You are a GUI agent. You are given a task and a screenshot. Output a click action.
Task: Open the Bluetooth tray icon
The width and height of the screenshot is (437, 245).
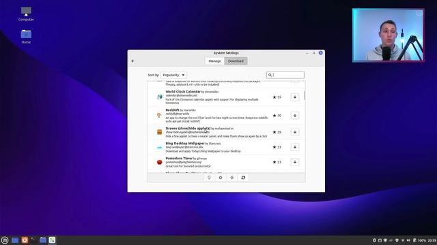click(x=374, y=240)
